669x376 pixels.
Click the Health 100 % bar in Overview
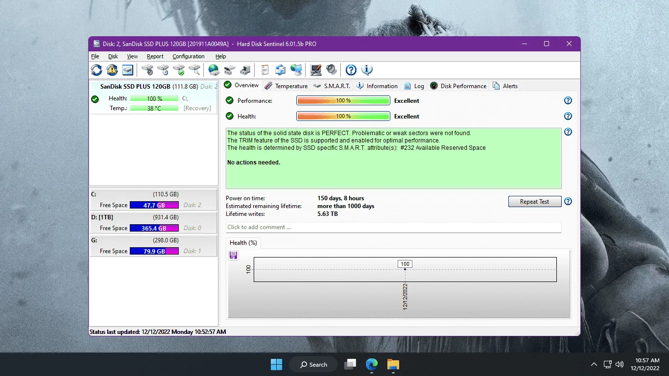[x=343, y=116]
